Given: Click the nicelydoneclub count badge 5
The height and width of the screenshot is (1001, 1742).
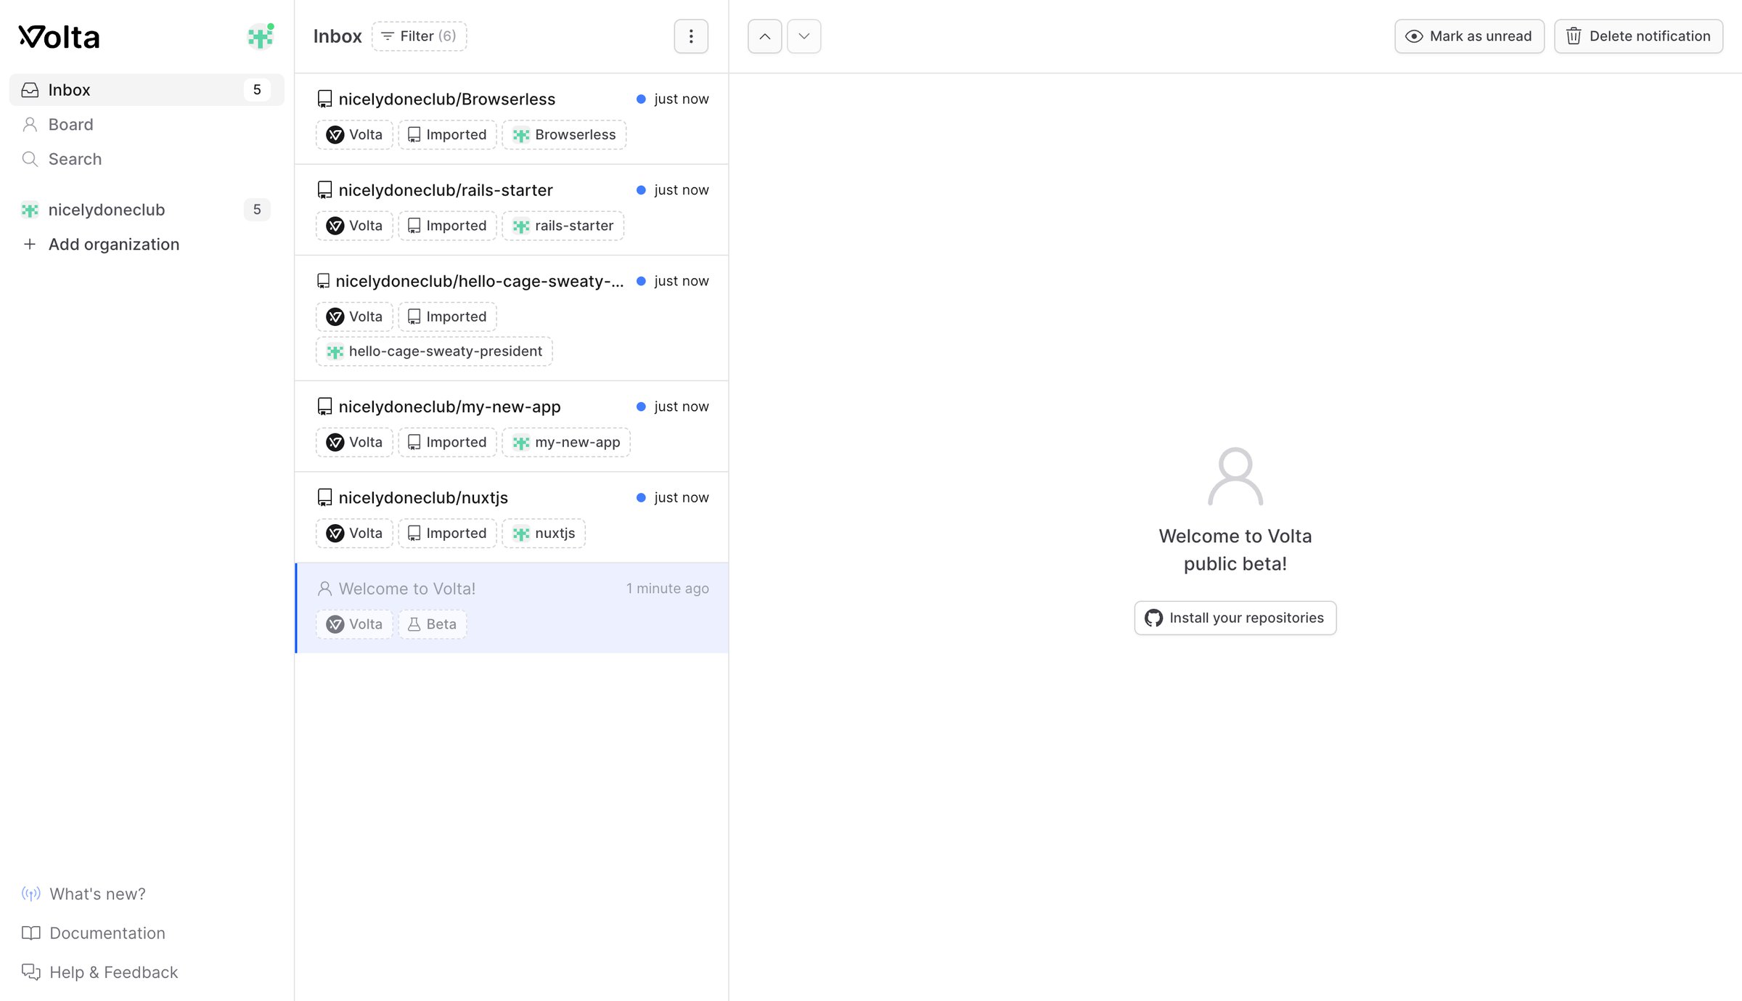Looking at the screenshot, I should coord(257,210).
